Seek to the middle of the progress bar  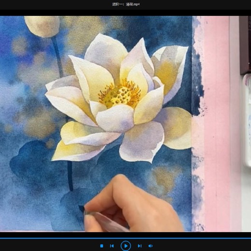point(125,238)
